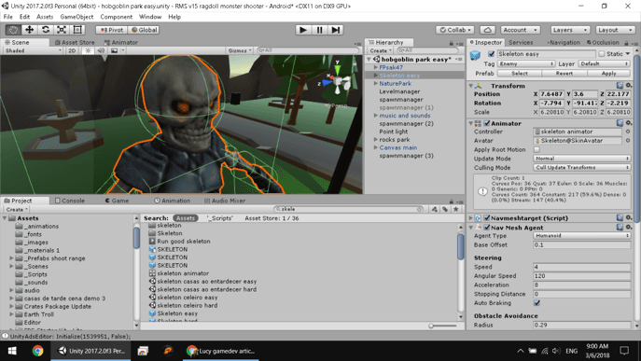This screenshot has height=361, width=641.
Task: Select the Scale tool
Action: pyautogui.click(x=62, y=30)
